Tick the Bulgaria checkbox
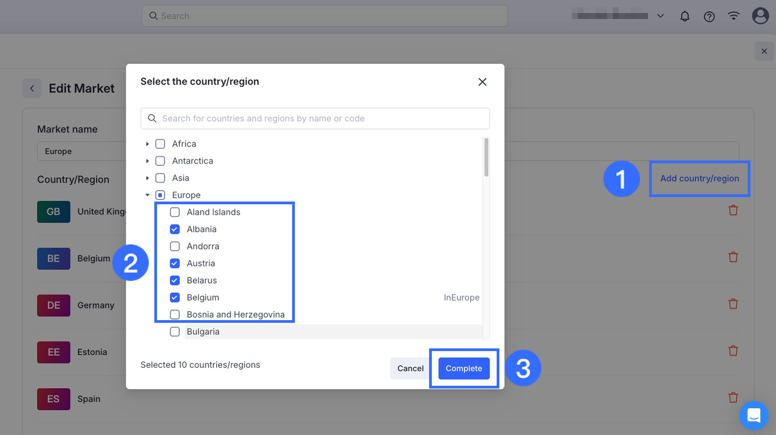 click(x=175, y=332)
